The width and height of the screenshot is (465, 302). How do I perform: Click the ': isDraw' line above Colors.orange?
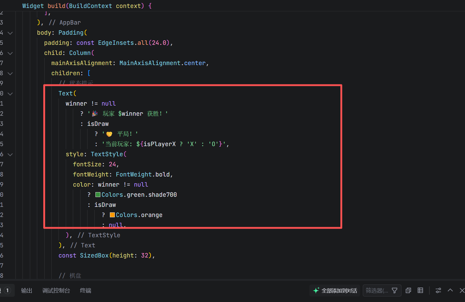point(102,205)
